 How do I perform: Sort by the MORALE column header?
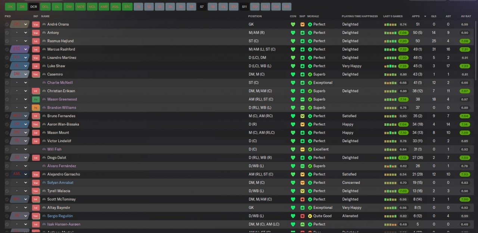313,16
